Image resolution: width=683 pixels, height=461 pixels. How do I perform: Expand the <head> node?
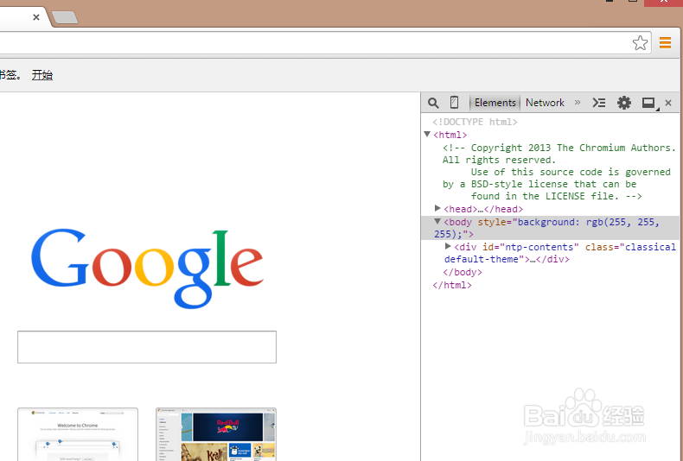pyautogui.click(x=437, y=208)
